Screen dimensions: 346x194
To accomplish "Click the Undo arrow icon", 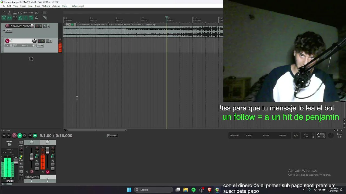I will [25, 13].
